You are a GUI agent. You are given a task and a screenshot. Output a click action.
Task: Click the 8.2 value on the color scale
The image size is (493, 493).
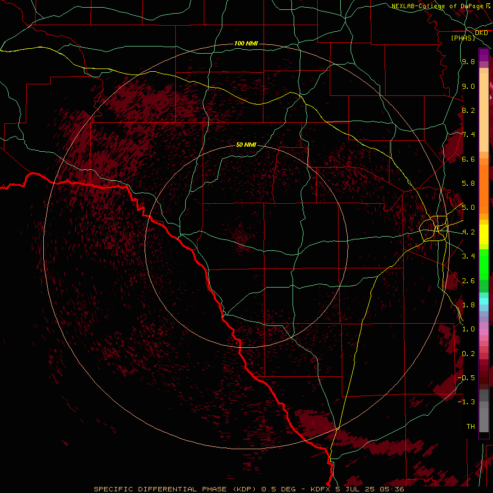468,110
